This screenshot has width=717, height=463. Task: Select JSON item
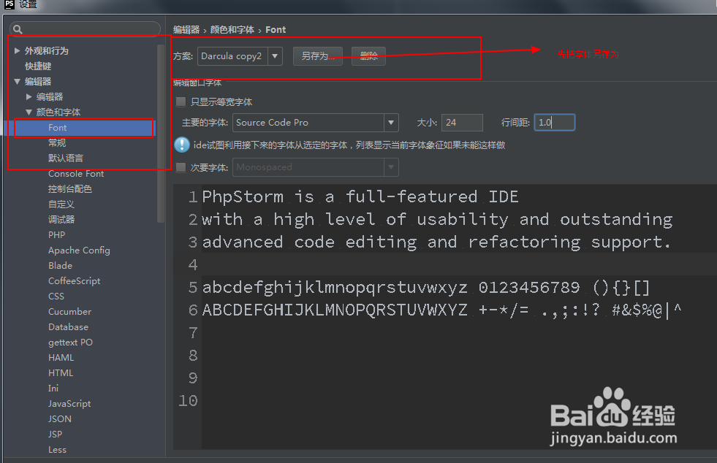(59, 418)
